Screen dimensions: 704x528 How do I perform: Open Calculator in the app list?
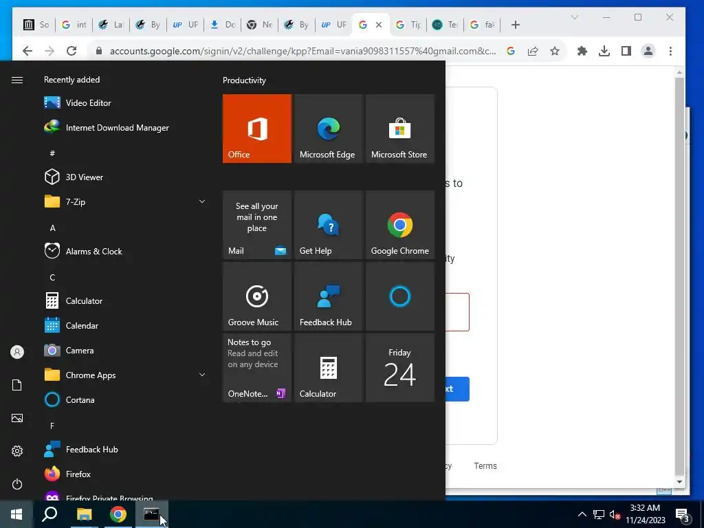[x=126, y=301]
